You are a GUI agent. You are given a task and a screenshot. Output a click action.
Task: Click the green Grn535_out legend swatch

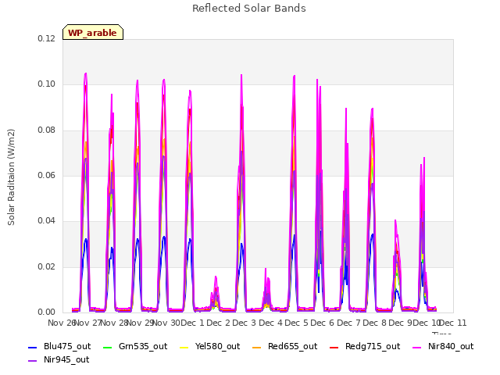tap(108, 347)
